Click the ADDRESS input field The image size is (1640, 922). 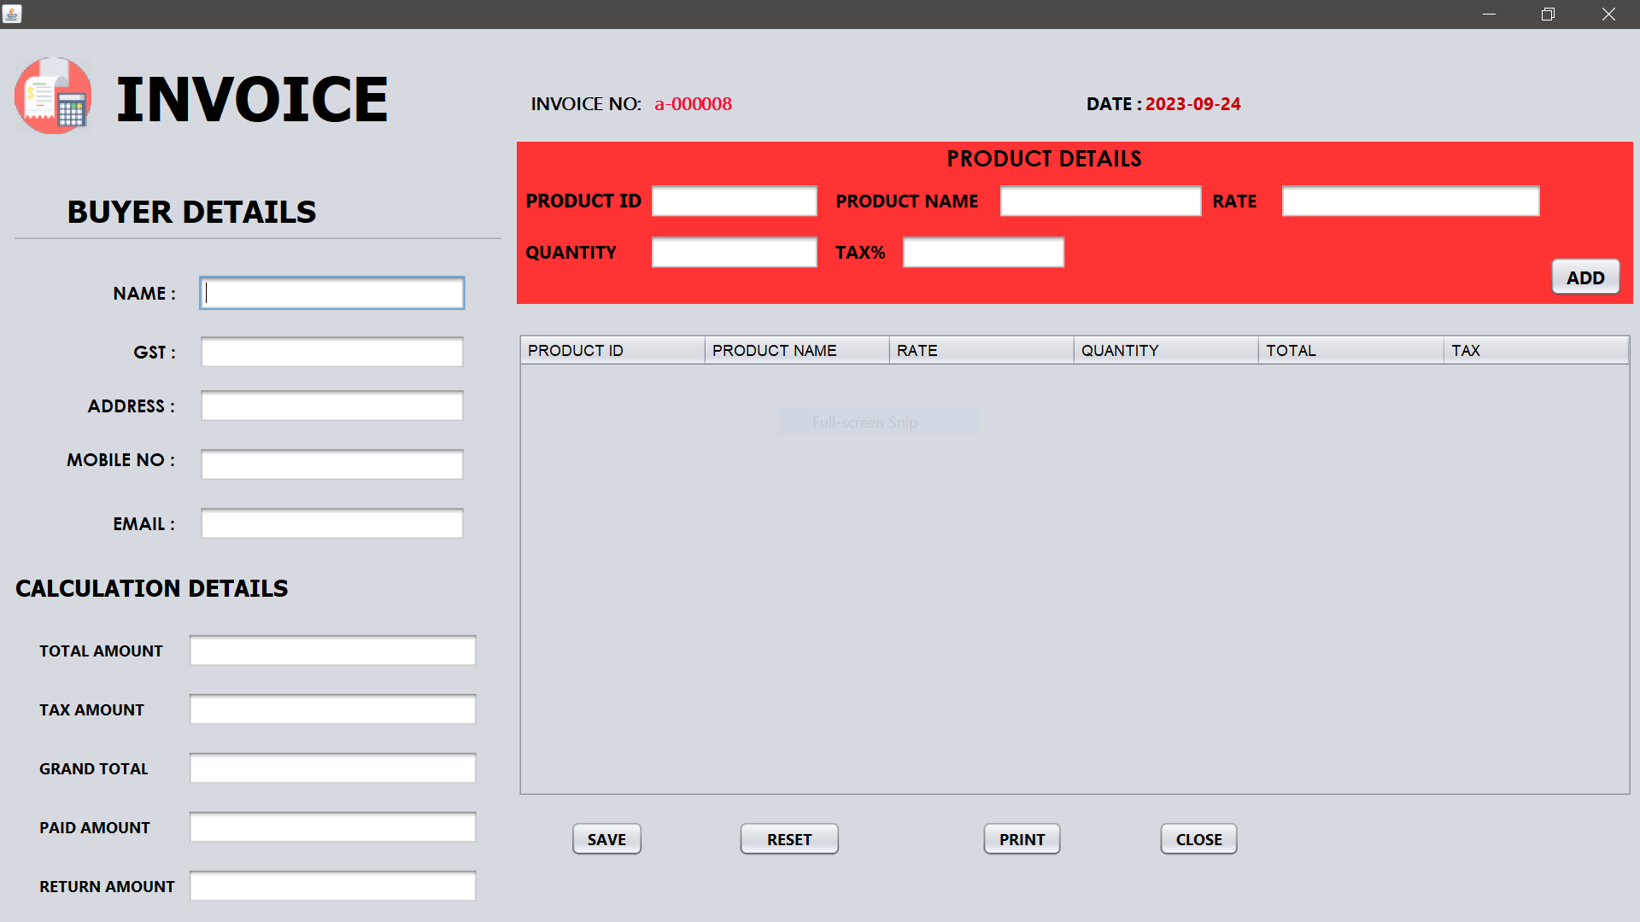tap(331, 406)
